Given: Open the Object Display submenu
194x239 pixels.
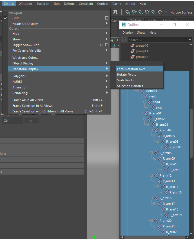Looking at the screenshot, I should (x=59, y=63).
